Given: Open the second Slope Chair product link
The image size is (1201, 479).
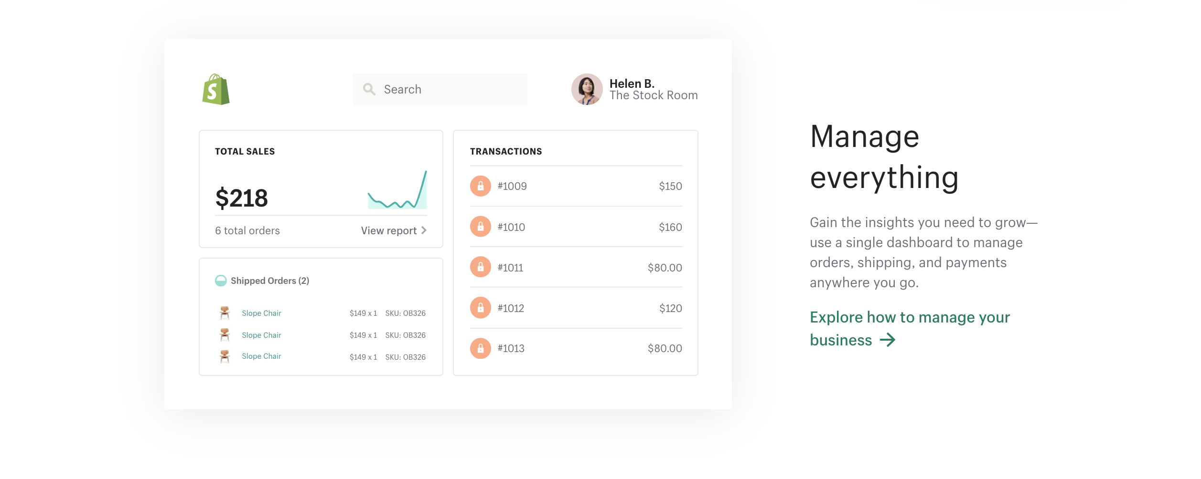Looking at the screenshot, I should tap(261, 335).
